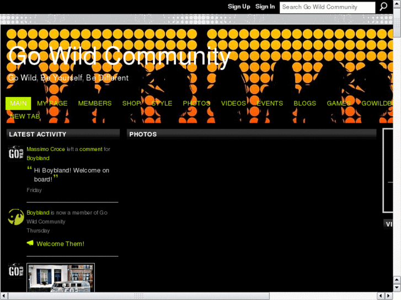This screenshot has height=300, width=401.
Task: Open Massimo Croce's Go Wild avatar
Action: pyautogui.click(x=16, y=154)
